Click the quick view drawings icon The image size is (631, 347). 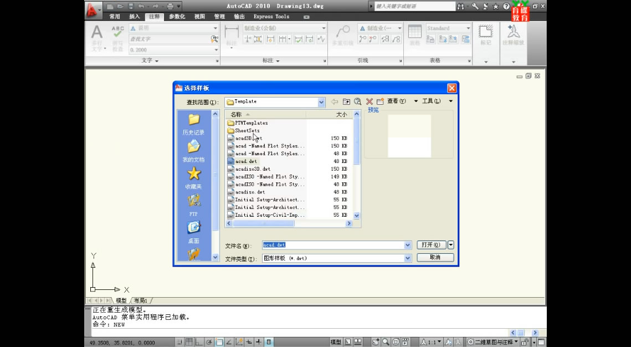coord(357,342)
